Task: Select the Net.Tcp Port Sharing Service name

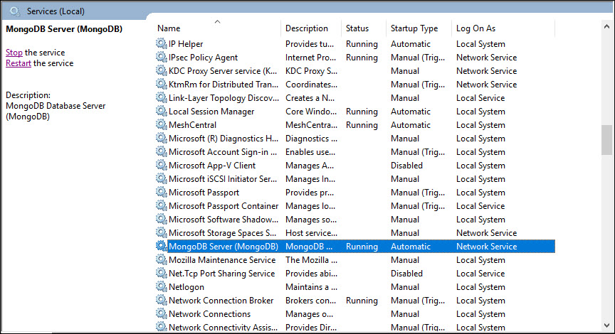Action: coord(221,274)
